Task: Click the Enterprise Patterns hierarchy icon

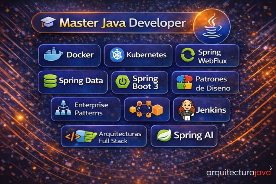Action: (x=63, y=109)
